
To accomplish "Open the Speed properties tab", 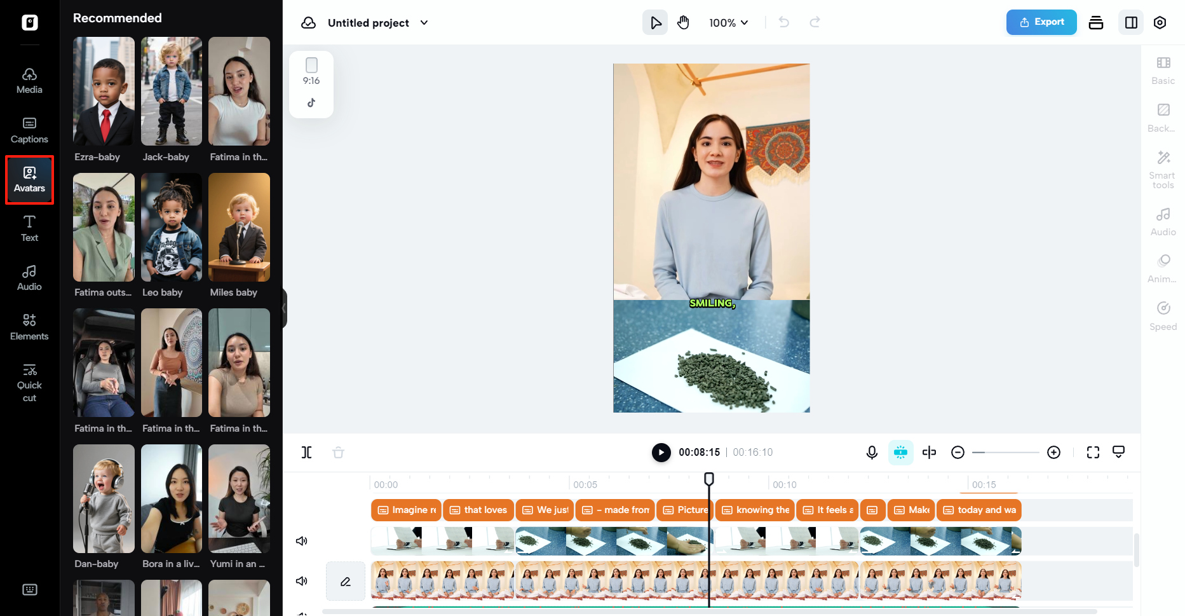I will point(1163,317).
